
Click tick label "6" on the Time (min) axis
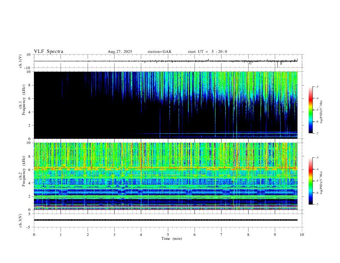point(195,235)
